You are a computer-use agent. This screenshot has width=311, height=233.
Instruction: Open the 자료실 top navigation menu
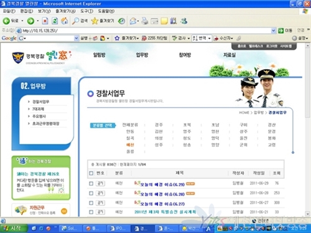(230, 55)
